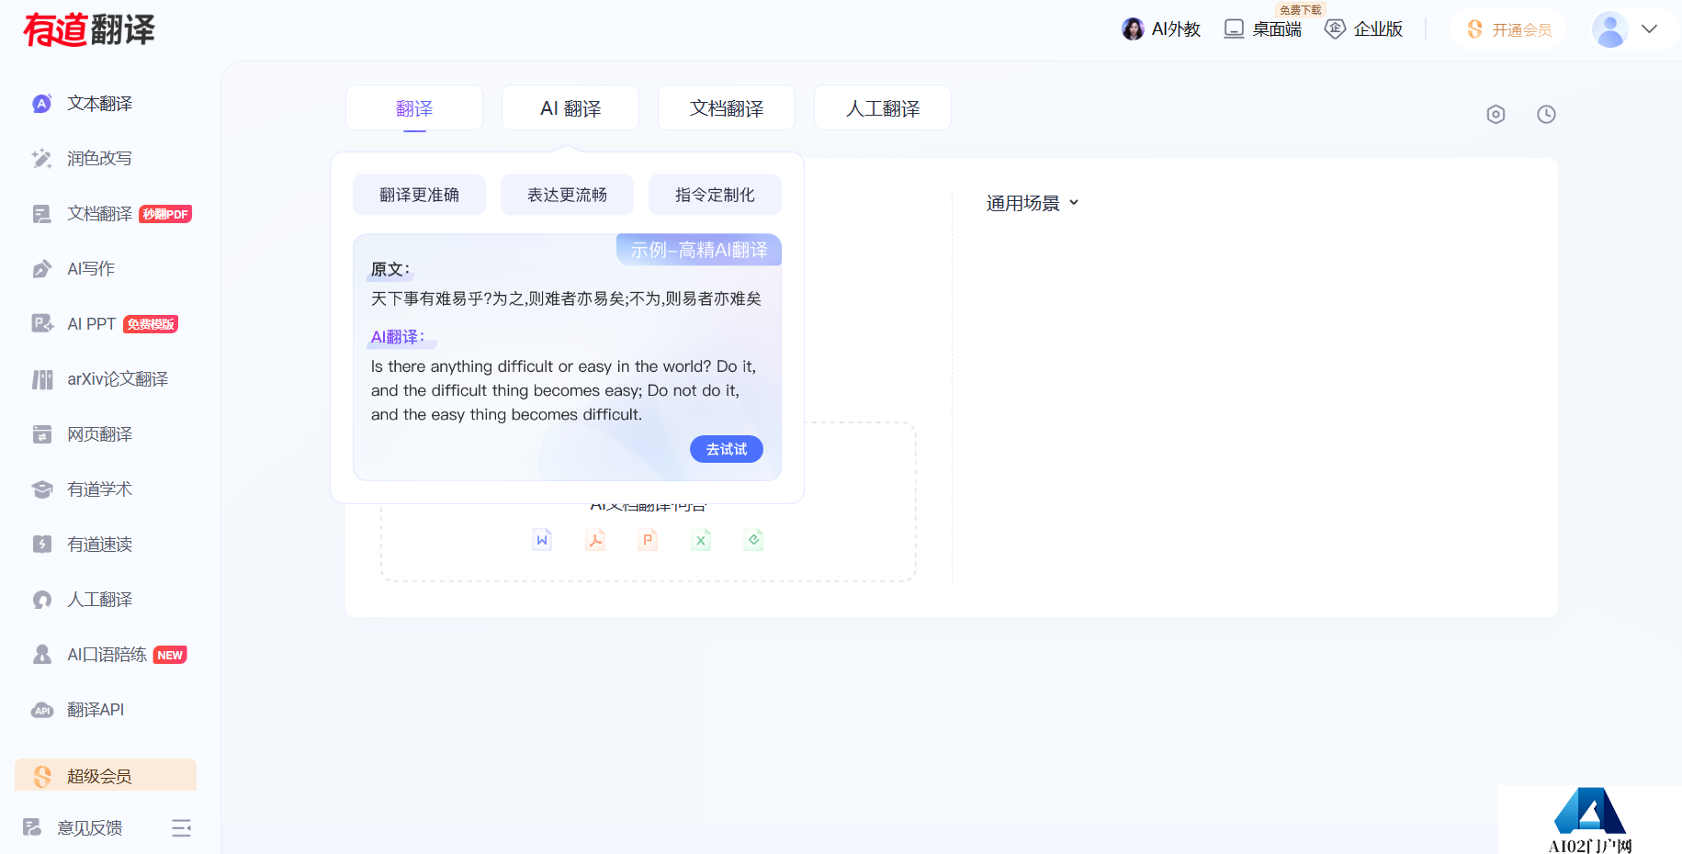Click the 示例-高精AI翻译 label
The image size is (1682, 854).
(699, 250)
